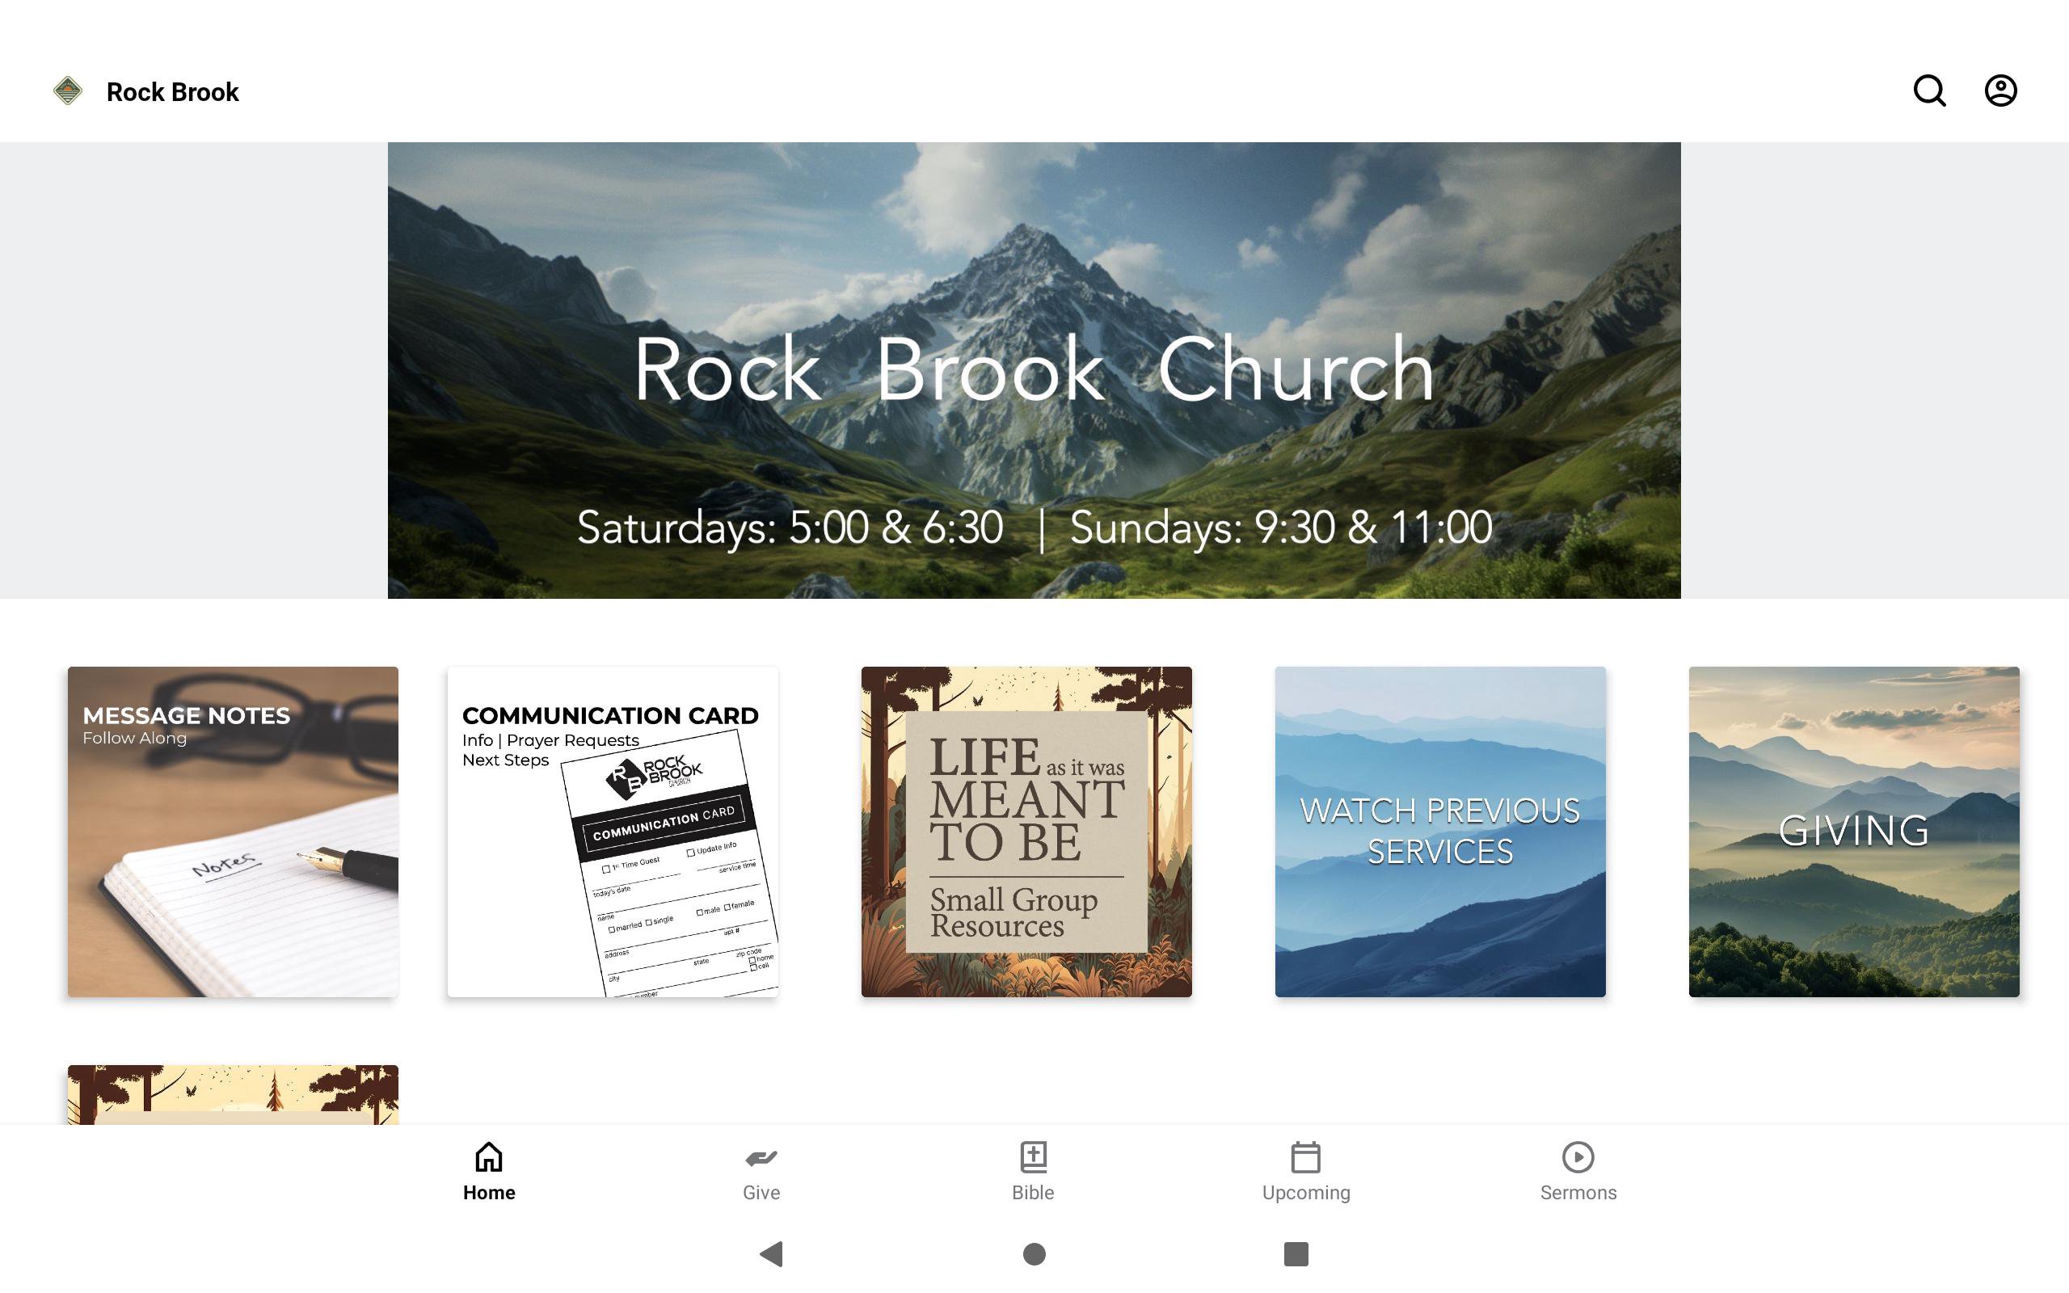
Task: Open Life as it was Meant to Be resources
Action: (x=1026, y=832)
